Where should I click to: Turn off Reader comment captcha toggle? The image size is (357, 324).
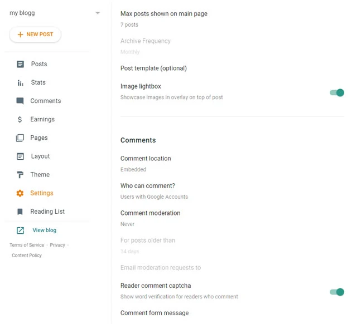(337, 292)
